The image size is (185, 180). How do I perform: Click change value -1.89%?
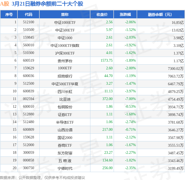130,60
